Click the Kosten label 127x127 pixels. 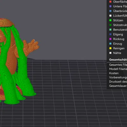coord(114,73)
